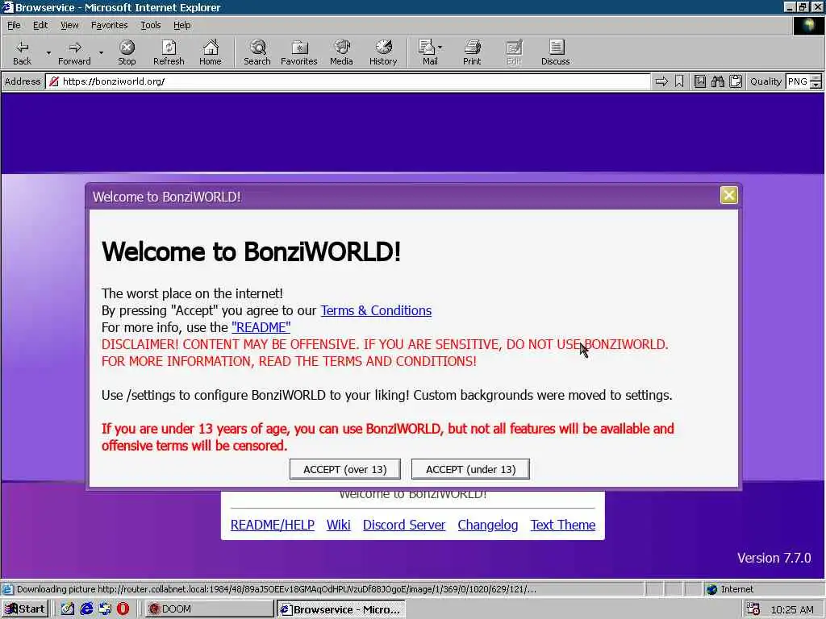Open the Media toolbar button
This screenshot has height=619, width=826.
341,52
